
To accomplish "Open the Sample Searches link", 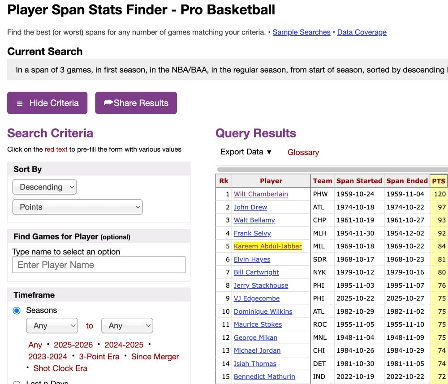I will coord(301,32).
